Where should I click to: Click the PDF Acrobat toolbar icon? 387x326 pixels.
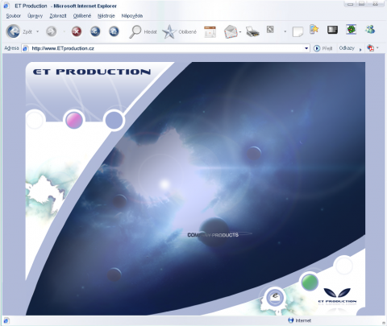point(371,48)
